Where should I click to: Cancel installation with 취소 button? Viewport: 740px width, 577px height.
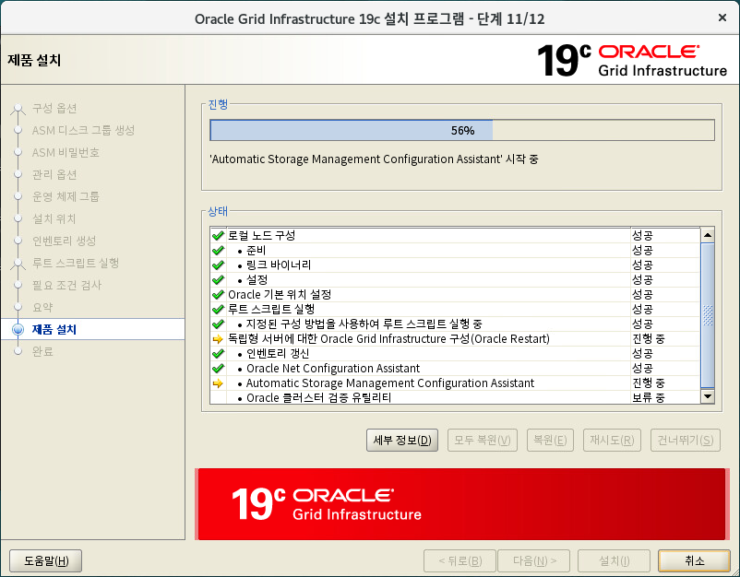pos(694,561)
